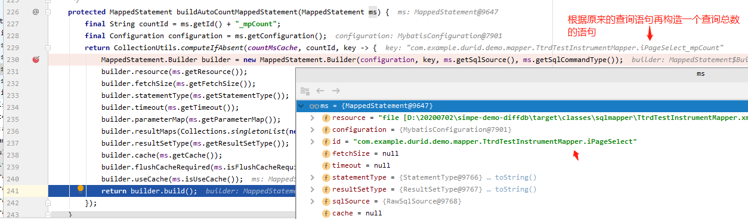Expand the resource field node
The height and width of the screenshot is (219, 748).
click(313, 118)
